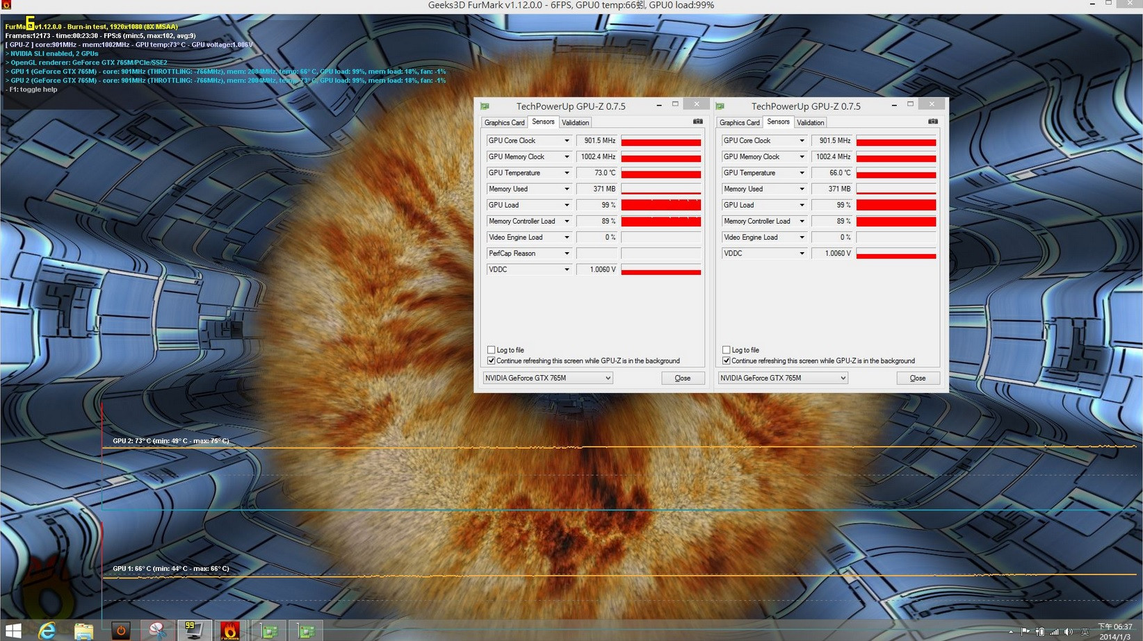The height and width of the screenshot is (641, 1143).
Task: Open the title bar app icon of the 73.0 °C GPU-Z window
Action: coord(485,106)
